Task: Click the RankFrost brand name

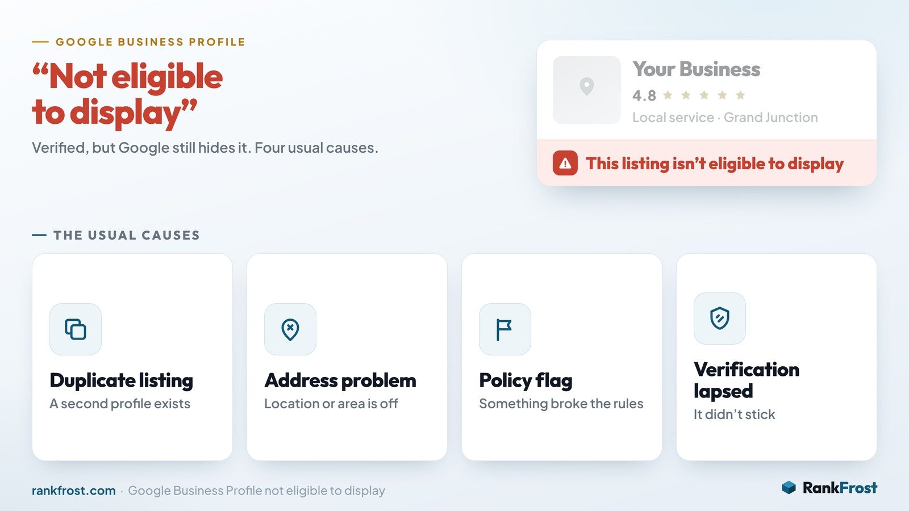Action: pos(840,488)
